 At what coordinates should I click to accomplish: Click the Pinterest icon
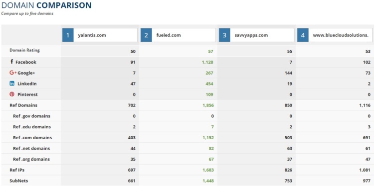[x=12, y=94]
